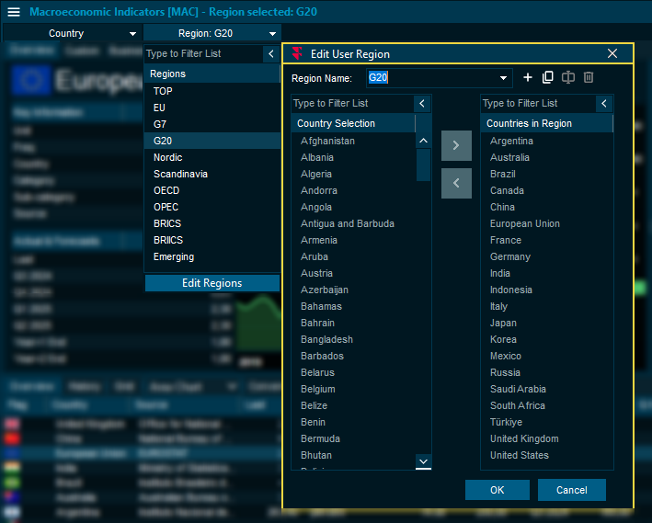
Task: Clear the Countries in Region filter with its arrow
Action: click(x=603, y=104)
